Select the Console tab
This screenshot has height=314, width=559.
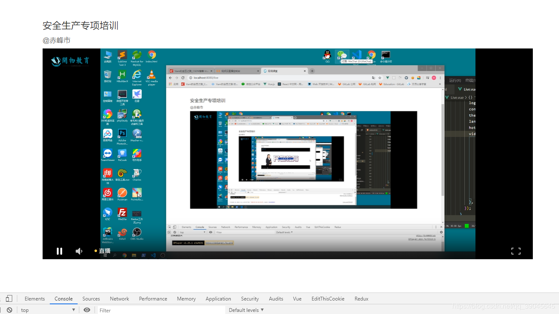tap(64, 298)
